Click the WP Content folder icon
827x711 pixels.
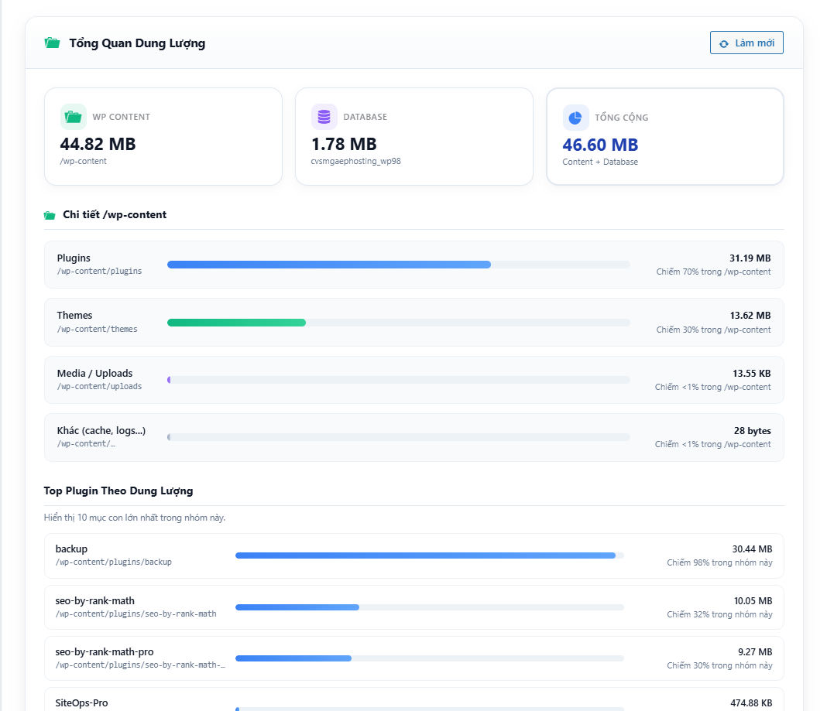[74, 117]
